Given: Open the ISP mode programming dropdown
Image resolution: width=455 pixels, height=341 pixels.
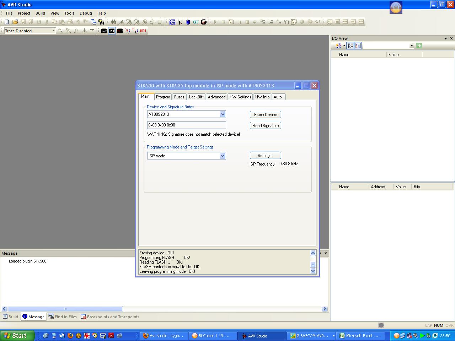Looking at the screenshot, I should tap(223, 156).
